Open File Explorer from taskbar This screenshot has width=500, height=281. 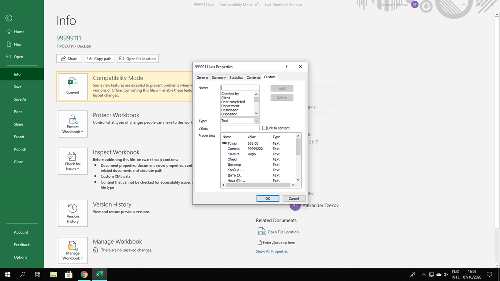point(53,274)
